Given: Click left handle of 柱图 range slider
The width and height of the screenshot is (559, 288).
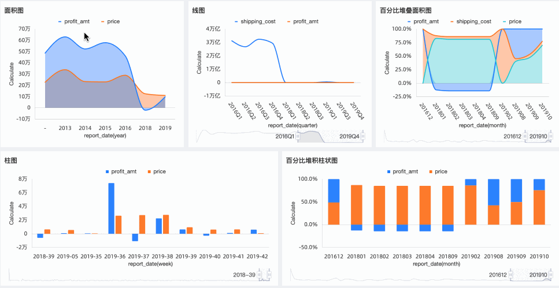Looking at the screenshot, I should pyautogui.click(x=260, y=275).
